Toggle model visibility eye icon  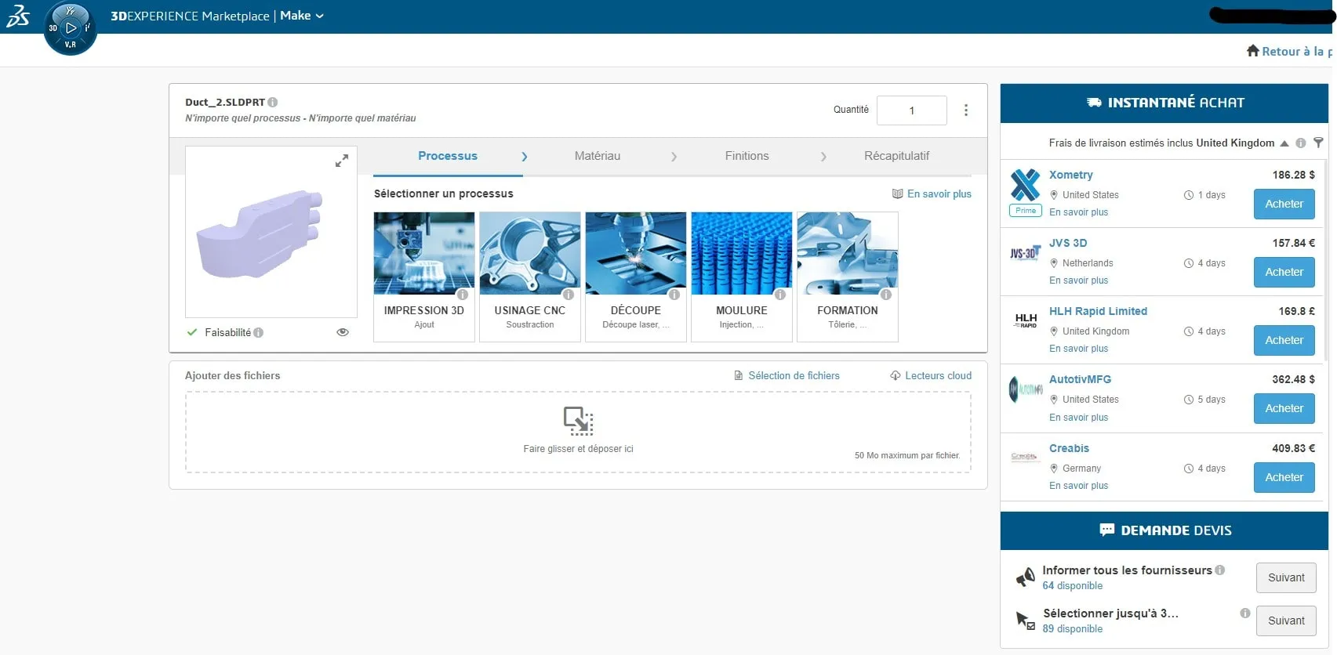[343, 332]
